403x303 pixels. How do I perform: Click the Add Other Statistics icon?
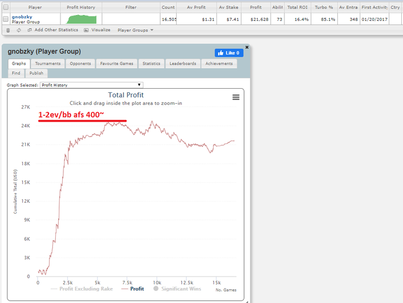point(29,30)
